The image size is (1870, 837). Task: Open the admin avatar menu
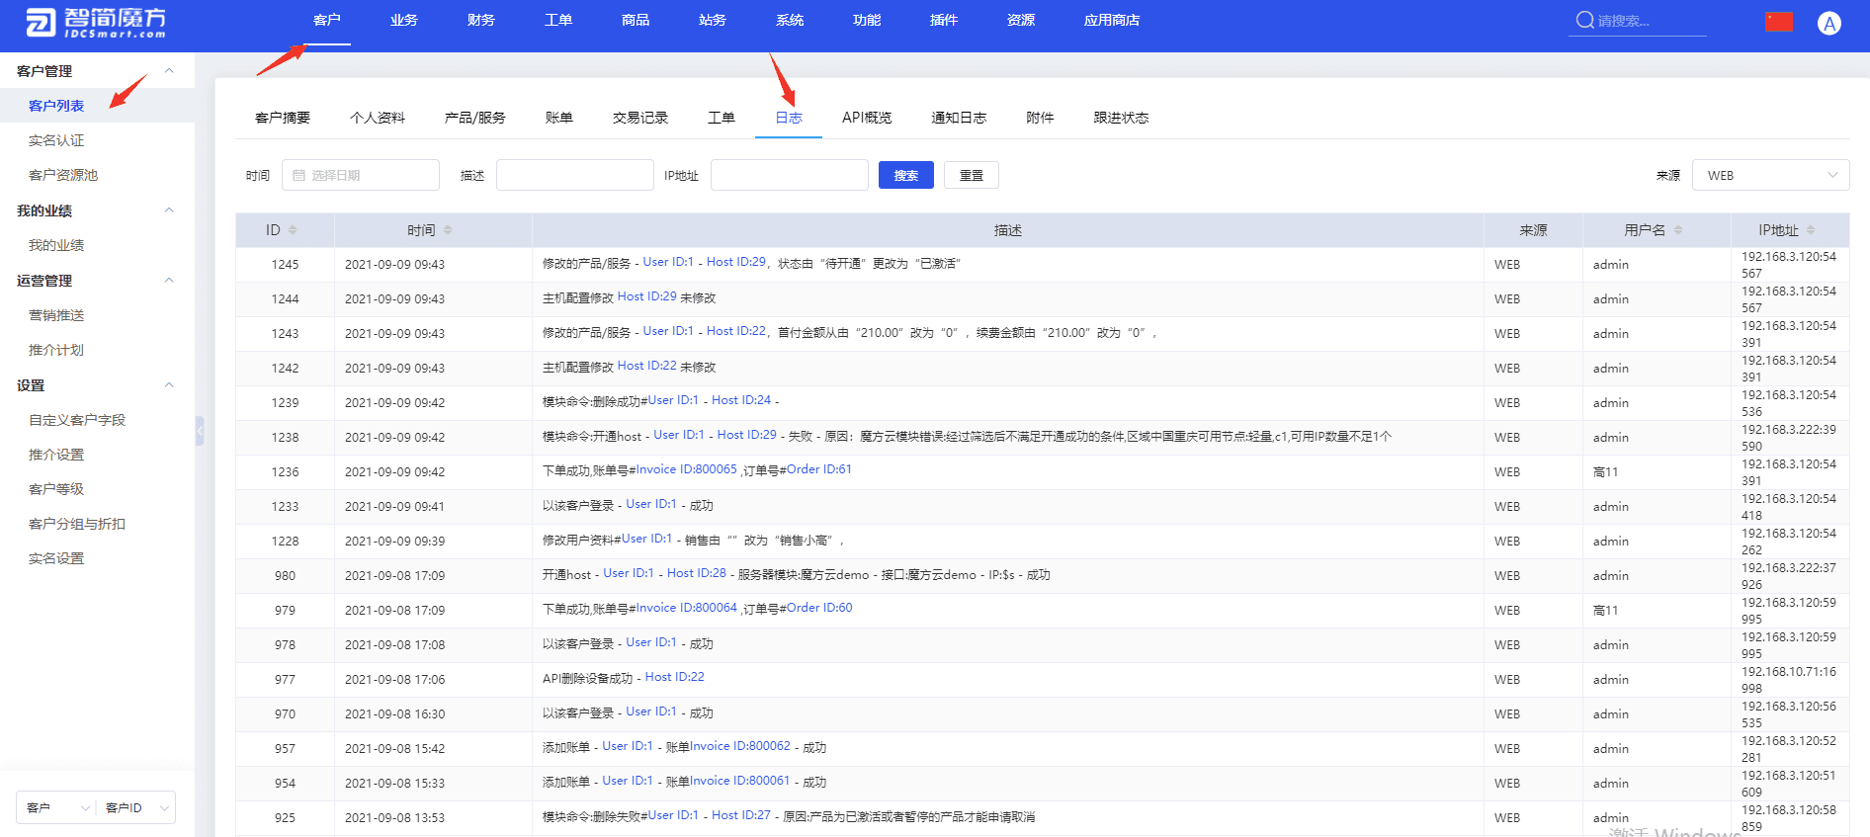(x=1829, y=23)
